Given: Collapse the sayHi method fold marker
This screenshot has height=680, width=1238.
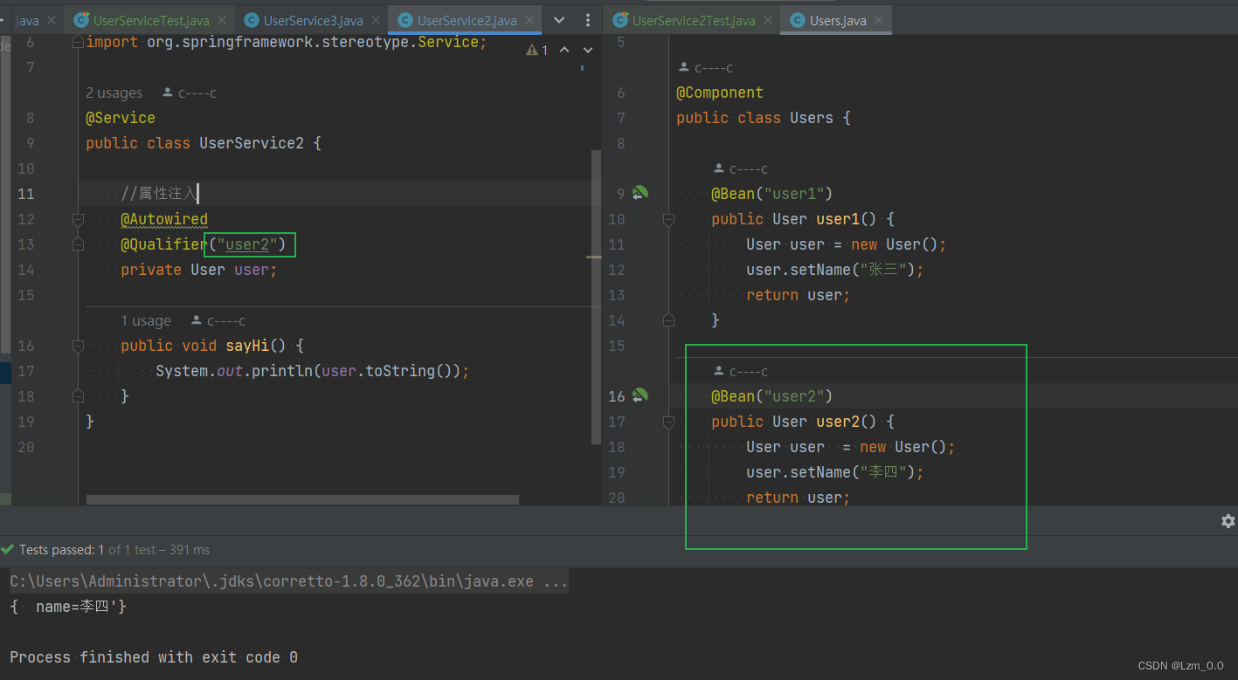Looking at the screenshot, I should pyautogui.click(x=78, y=346).
